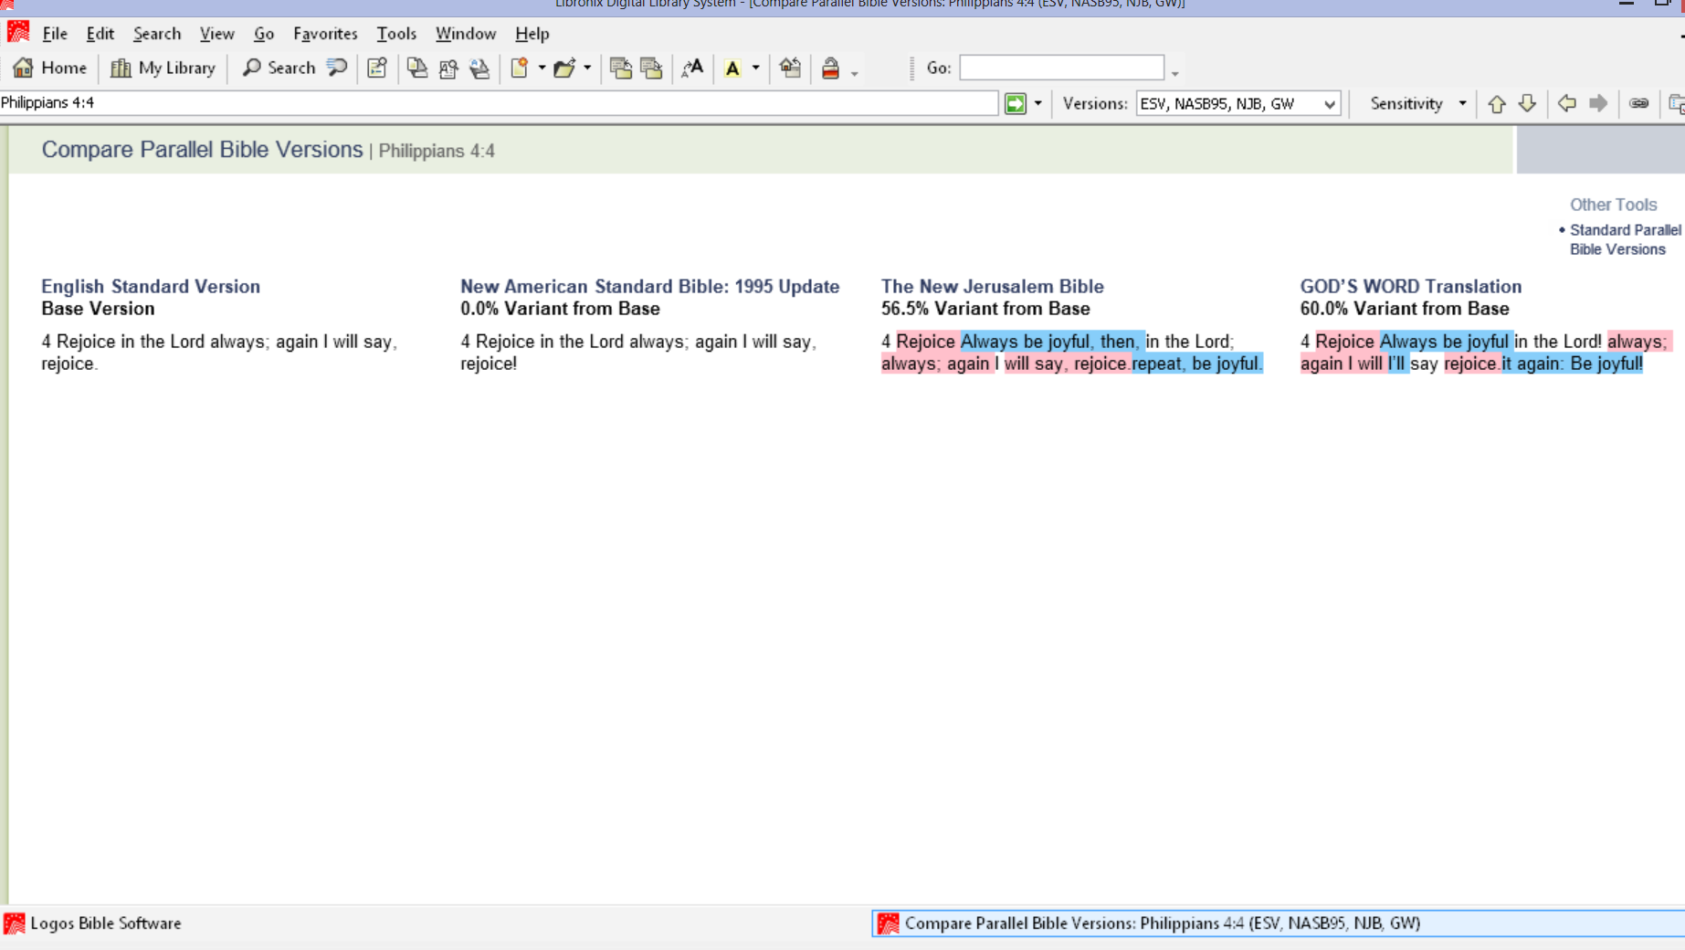
Task: Click the text size (small A, large A) icon
Action: [692, 68]
